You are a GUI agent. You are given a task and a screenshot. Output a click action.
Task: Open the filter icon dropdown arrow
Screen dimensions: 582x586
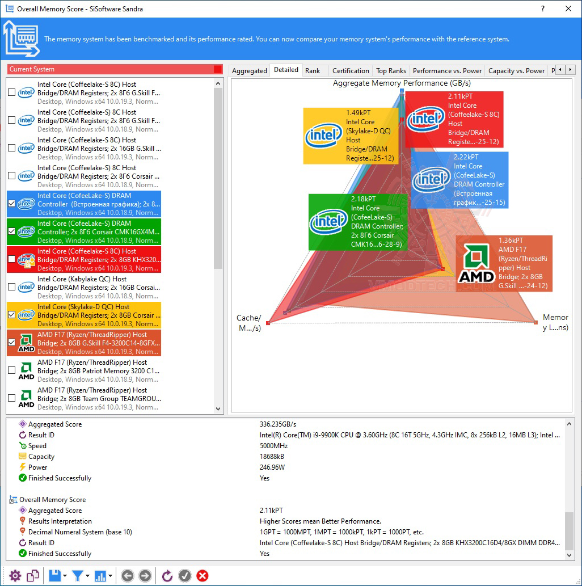(87, 576)
